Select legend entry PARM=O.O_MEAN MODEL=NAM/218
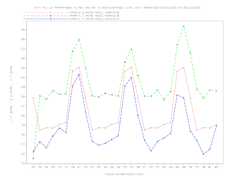Screen dimensions: 236x182 coord(94,12)
